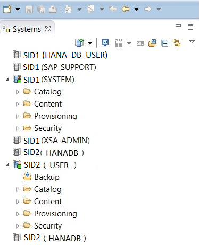199x245 pixels.
Task: Collapse All tree nodes icon
Action: [x=164, y=43]
